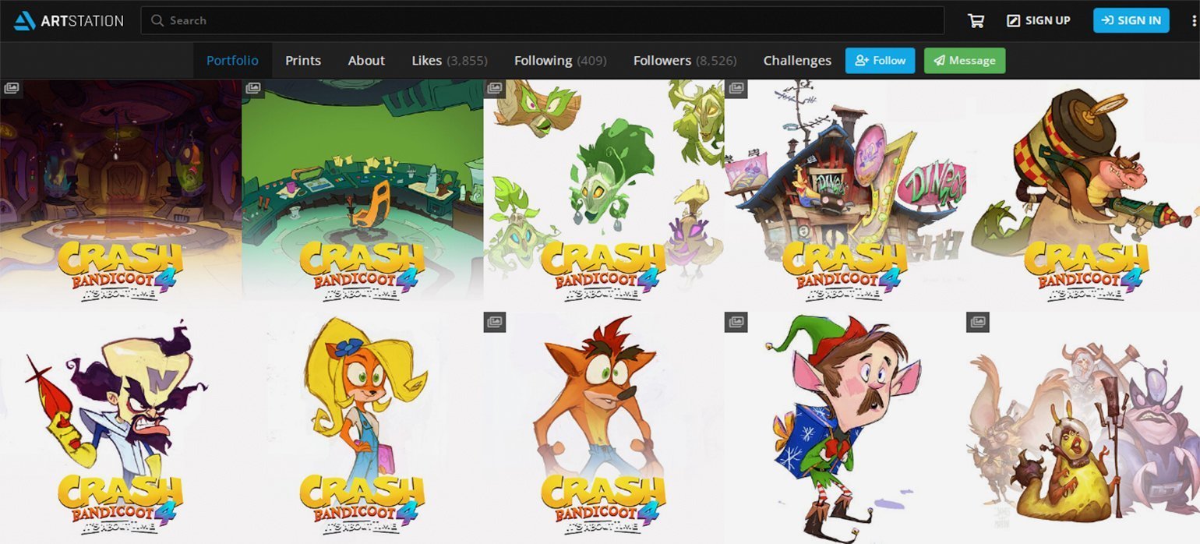
Task: Click the magnifier icon in search bar
Action: [157, 21]
